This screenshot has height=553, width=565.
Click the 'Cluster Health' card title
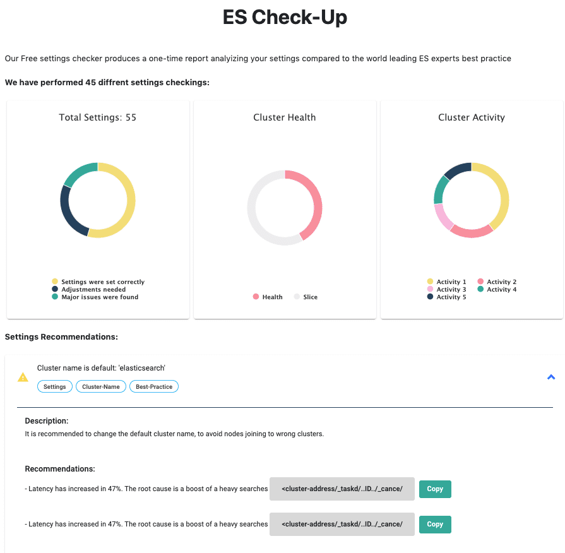coord(285,117)
